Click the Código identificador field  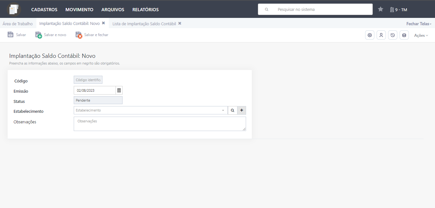(x=88, y=80)
